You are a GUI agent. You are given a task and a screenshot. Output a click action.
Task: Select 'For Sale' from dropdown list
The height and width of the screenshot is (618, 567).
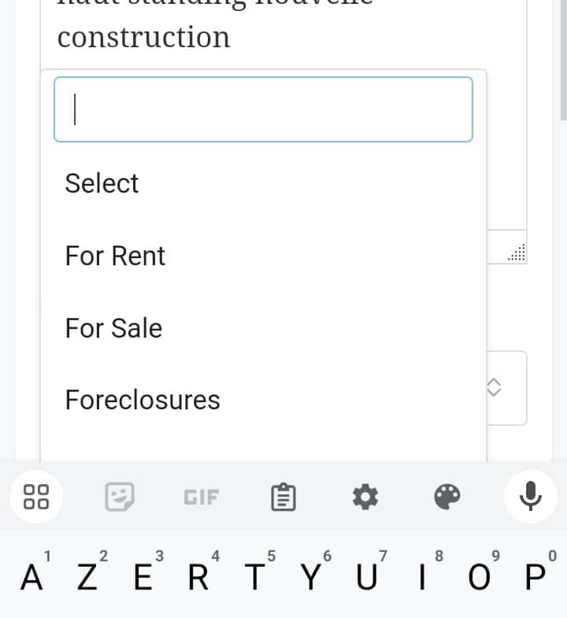(x=114, y=328)
